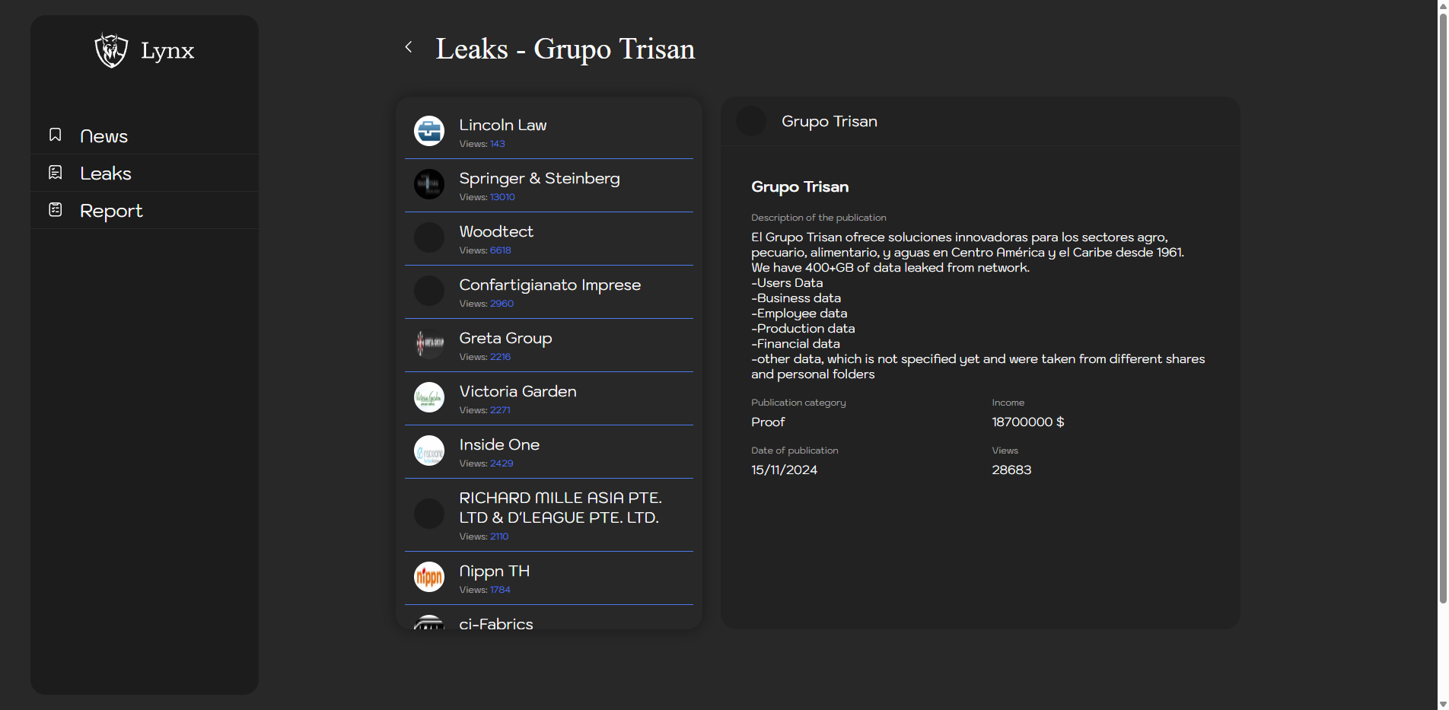Click the Lincoln Law briefcase avatar

pyautogui.click(x=429, y=131)
